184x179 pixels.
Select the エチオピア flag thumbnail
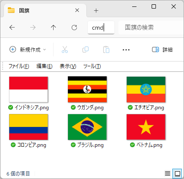[146, 89]
